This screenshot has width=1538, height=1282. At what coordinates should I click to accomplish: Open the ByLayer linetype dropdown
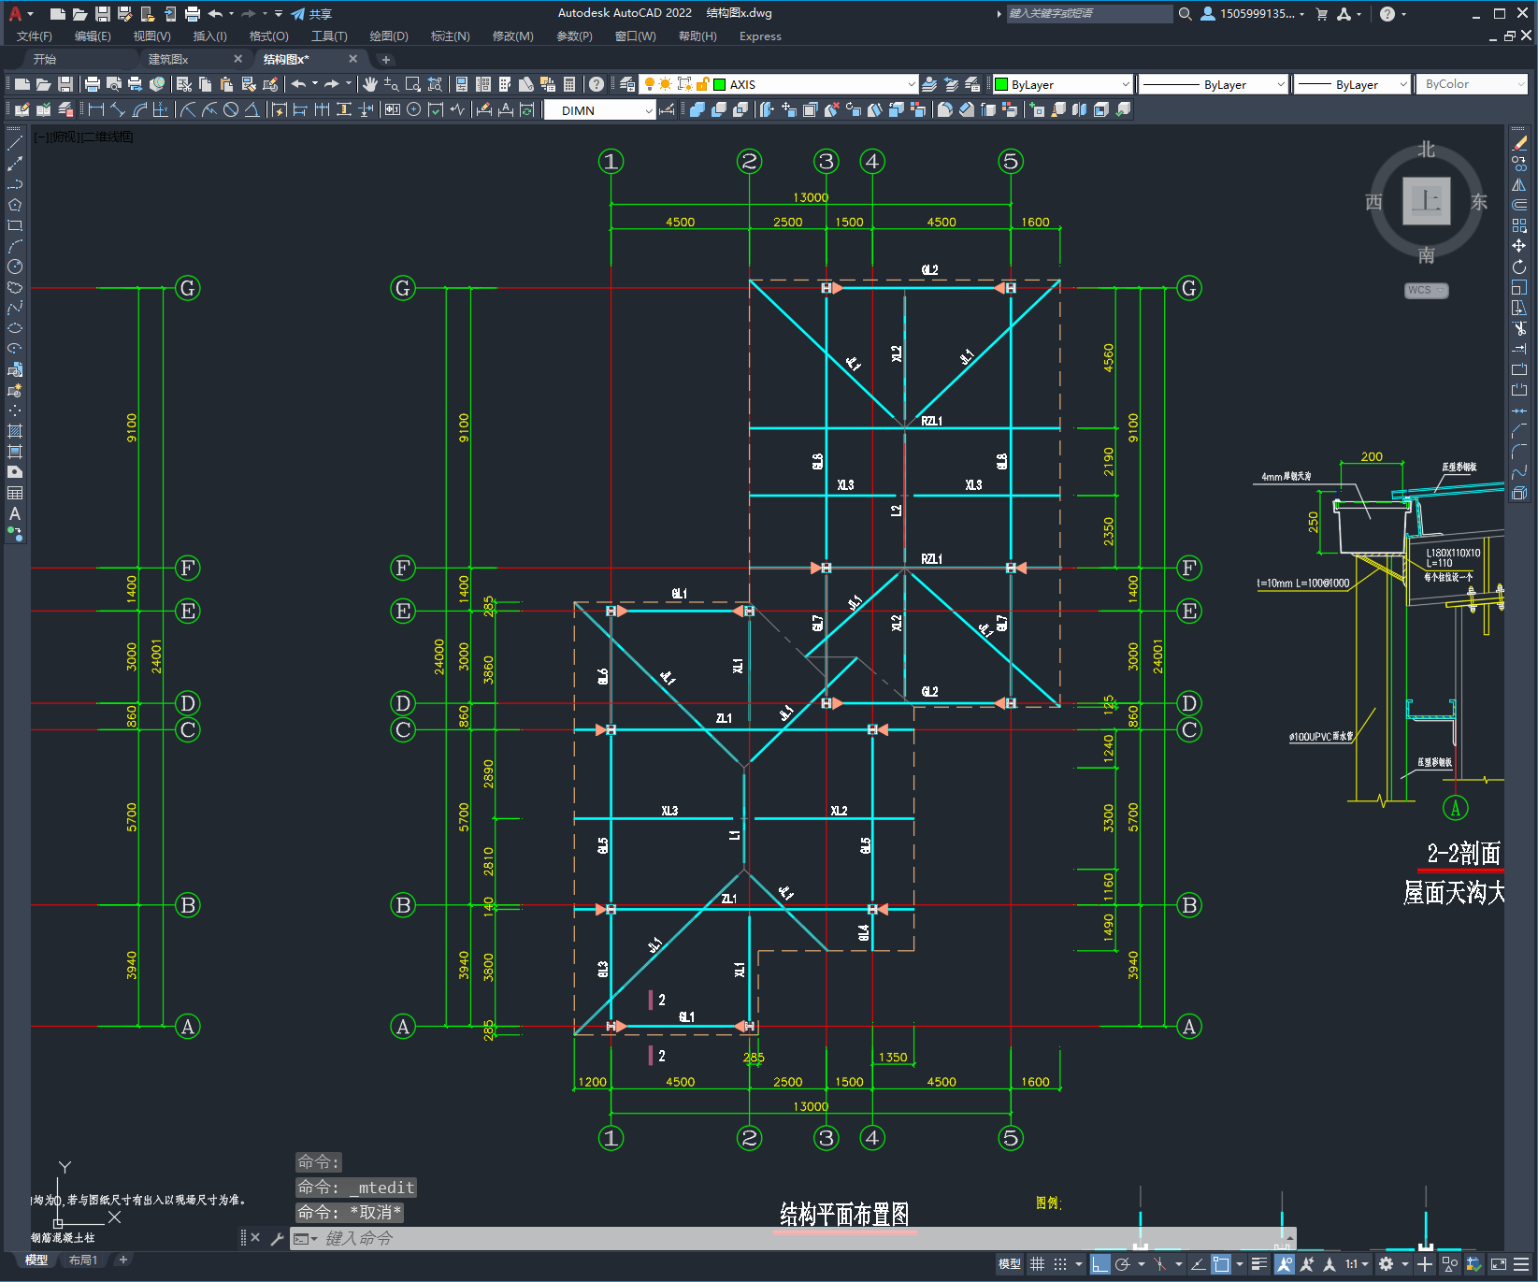pyautogui.click(x=1214, y=84)
